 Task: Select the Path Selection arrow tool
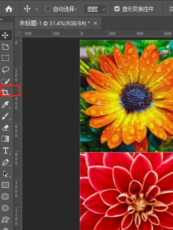pos(5,174)
